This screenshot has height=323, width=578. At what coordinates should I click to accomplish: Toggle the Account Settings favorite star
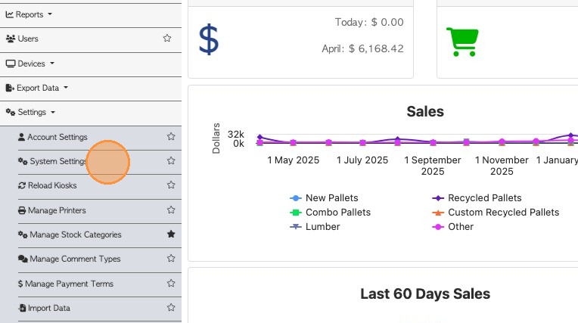[x=171, y=137]
